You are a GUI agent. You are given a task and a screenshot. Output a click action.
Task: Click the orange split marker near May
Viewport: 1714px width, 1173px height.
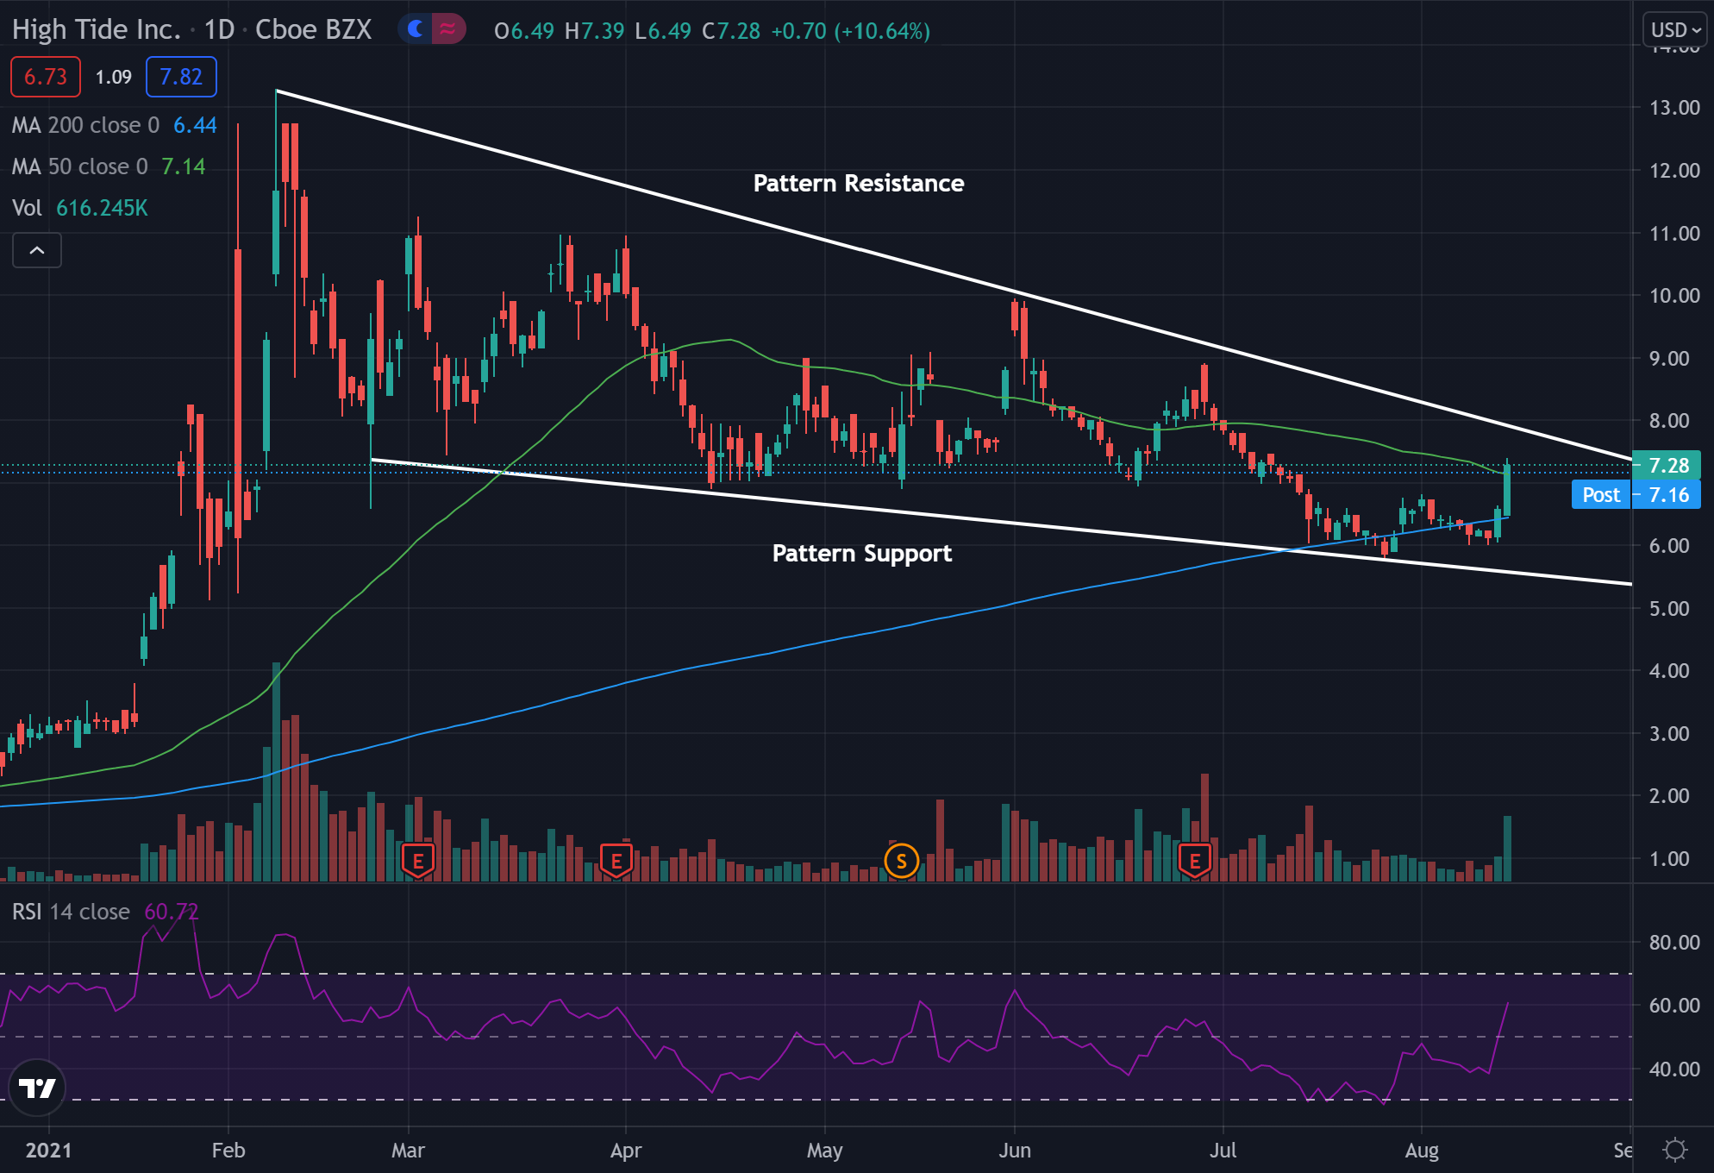click(901, 860)
